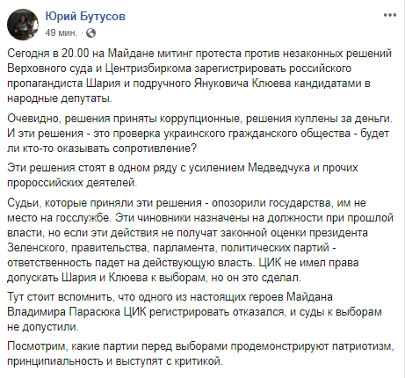
Task: Click paragraph starting "Судьи, которые приняли эти решения"
Action: (200, 240)
